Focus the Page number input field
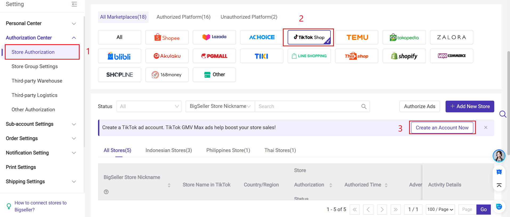 pyautogui.click(x=467, y=210)
